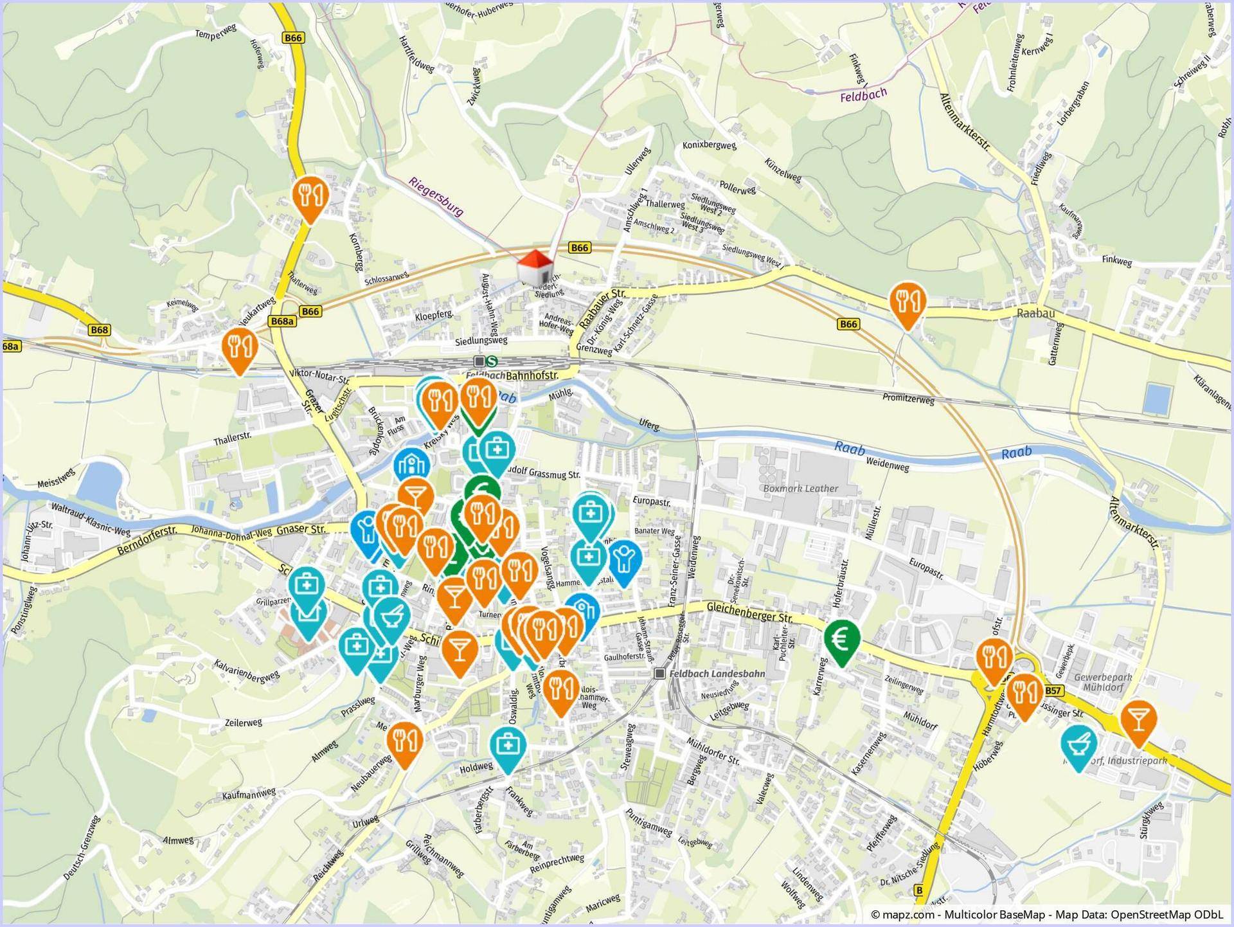The width and height of the screenshot is (1234, 927).
Task: Select the restaurant pin on northern B66
Action: coord(310,194)
